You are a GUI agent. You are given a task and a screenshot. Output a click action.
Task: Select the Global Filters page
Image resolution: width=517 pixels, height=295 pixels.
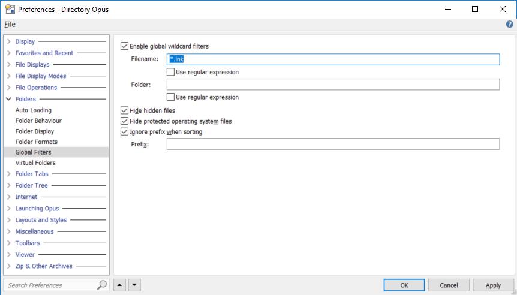tap(56, 152)
